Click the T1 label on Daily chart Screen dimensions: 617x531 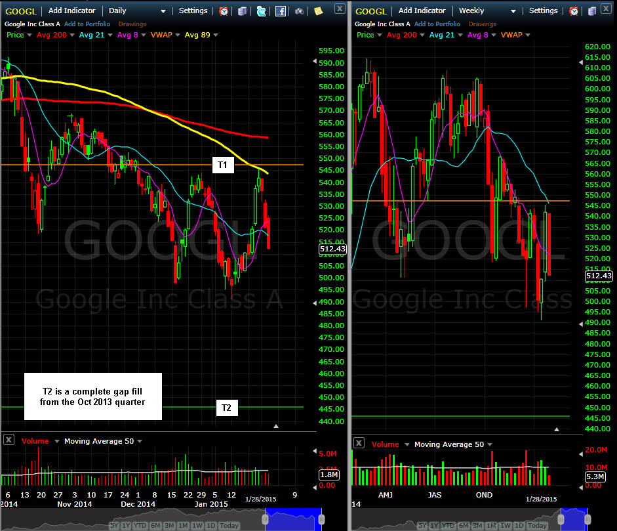[x=223, y=165]
